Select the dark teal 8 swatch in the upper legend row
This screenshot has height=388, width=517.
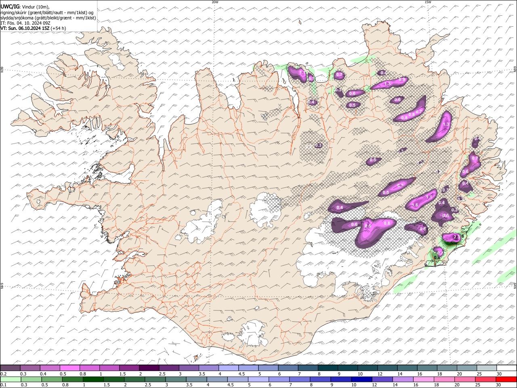point(328,368)
